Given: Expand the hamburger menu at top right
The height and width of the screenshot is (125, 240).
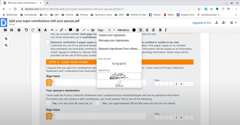Looking at the screenshot, I should pos(233,23).
